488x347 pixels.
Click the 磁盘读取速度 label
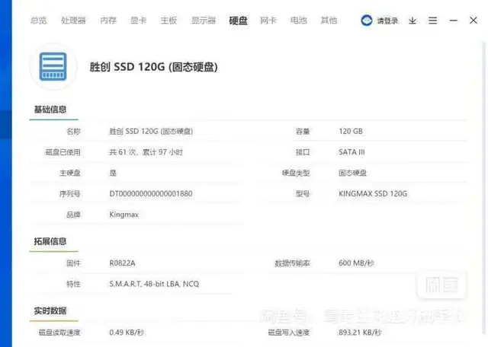[59, 333]
